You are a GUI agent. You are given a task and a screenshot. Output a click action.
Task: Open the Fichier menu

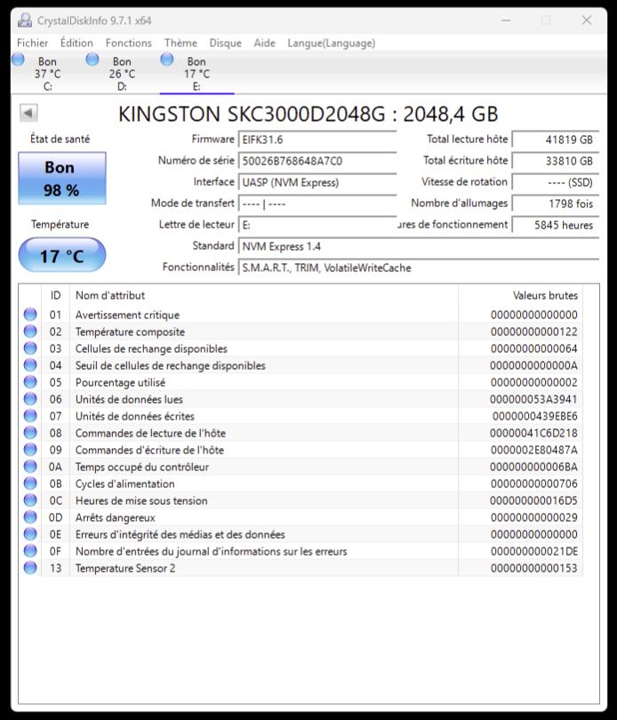[x=33, y=43]
